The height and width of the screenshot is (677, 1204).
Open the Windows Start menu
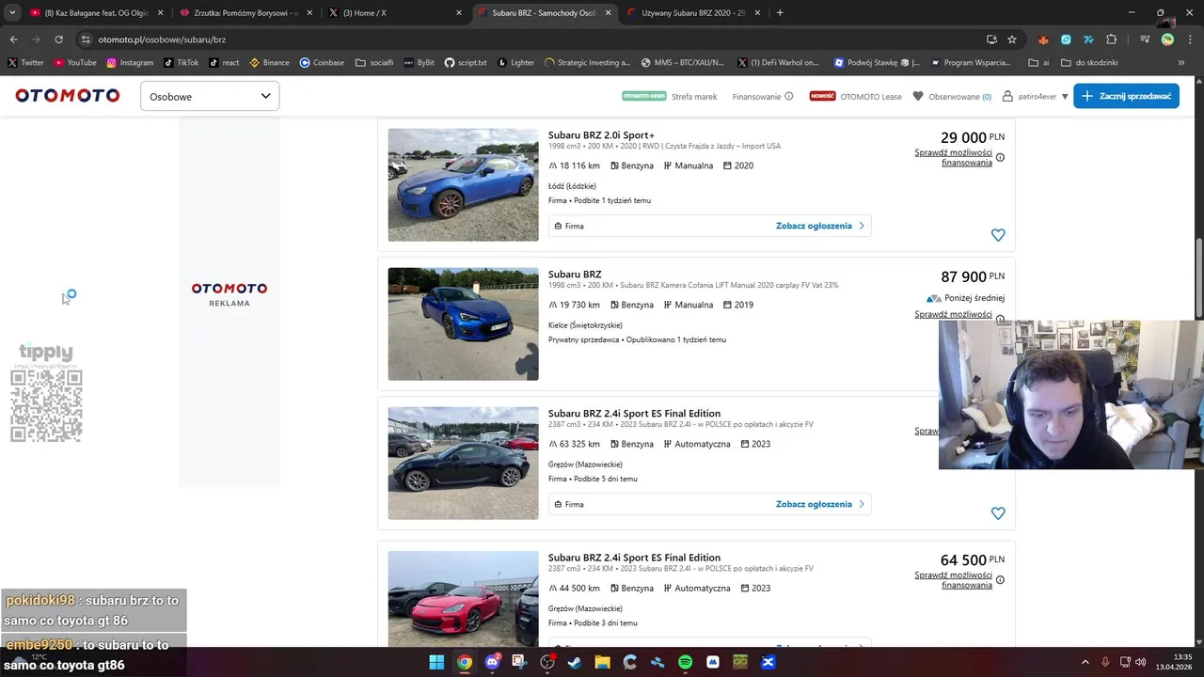point(436,662)
